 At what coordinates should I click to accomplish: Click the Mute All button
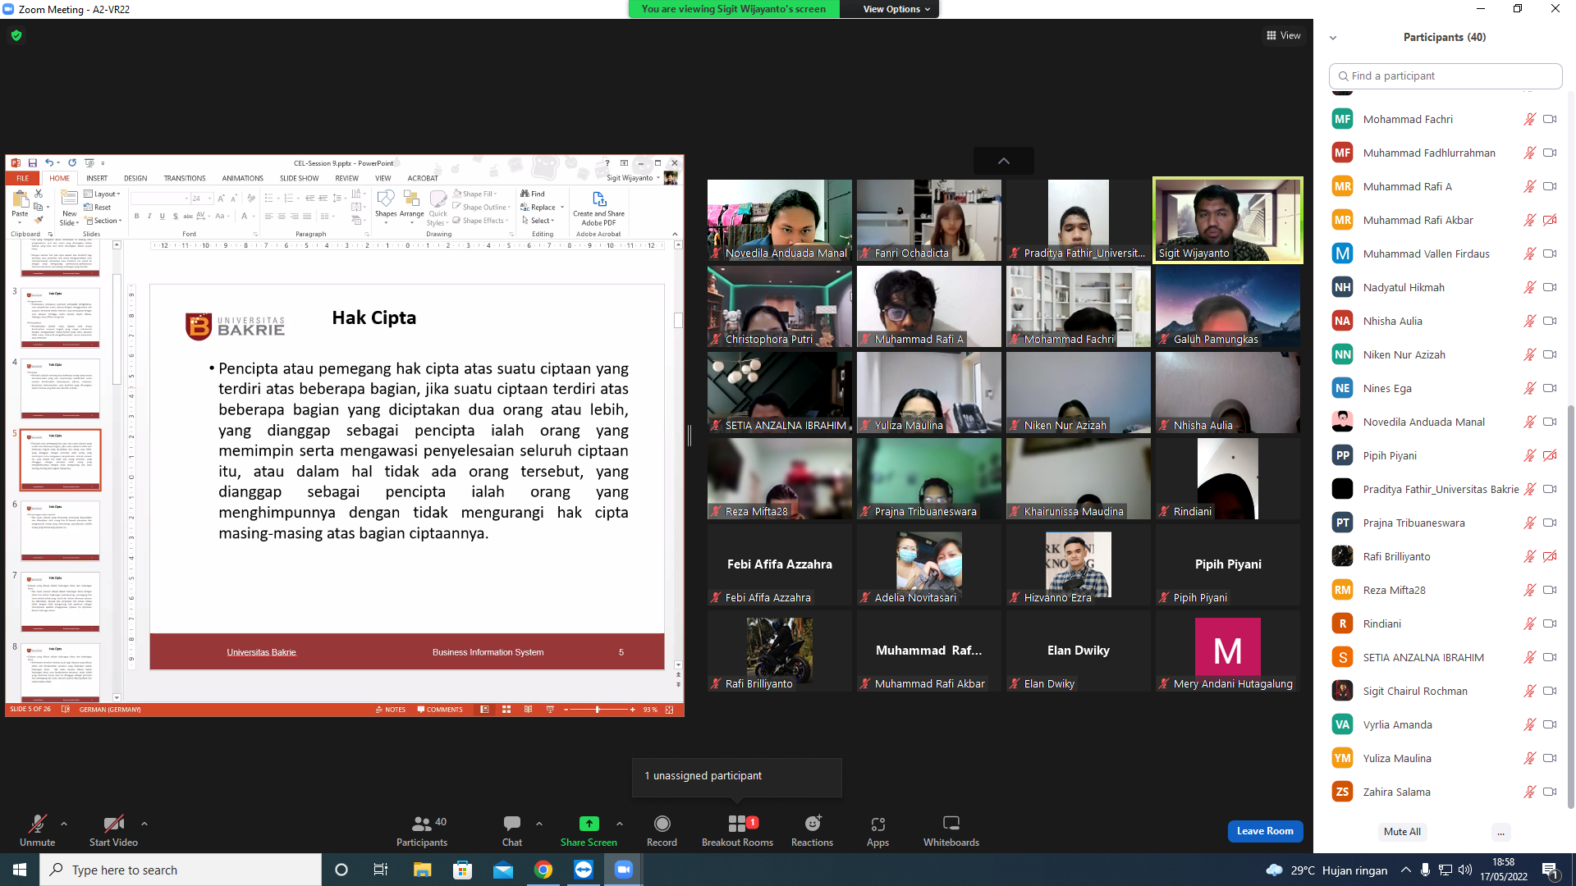pos(1402,832)
